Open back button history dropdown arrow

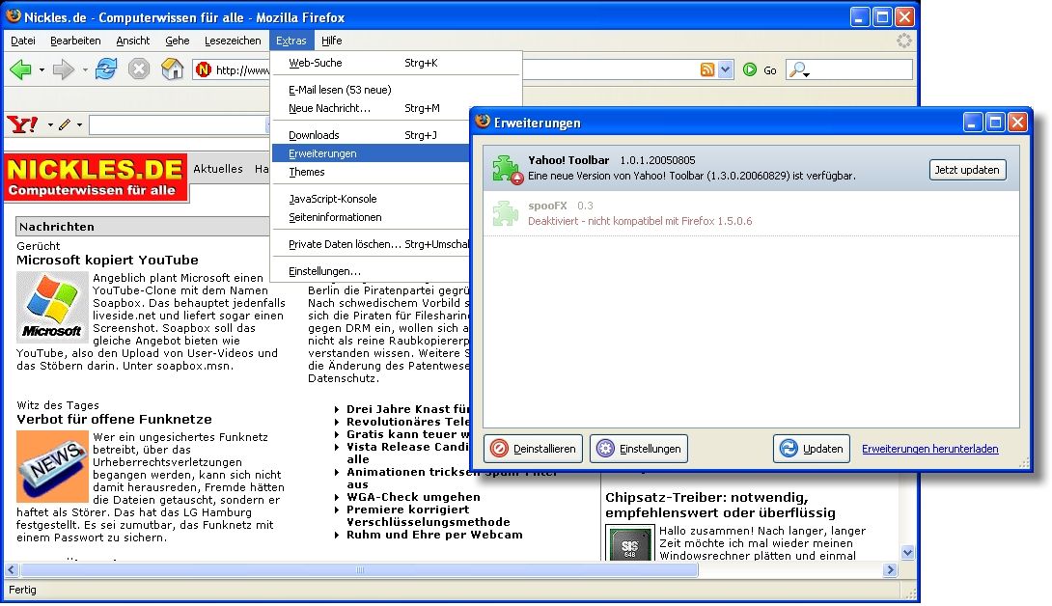[x=42, y=69]
